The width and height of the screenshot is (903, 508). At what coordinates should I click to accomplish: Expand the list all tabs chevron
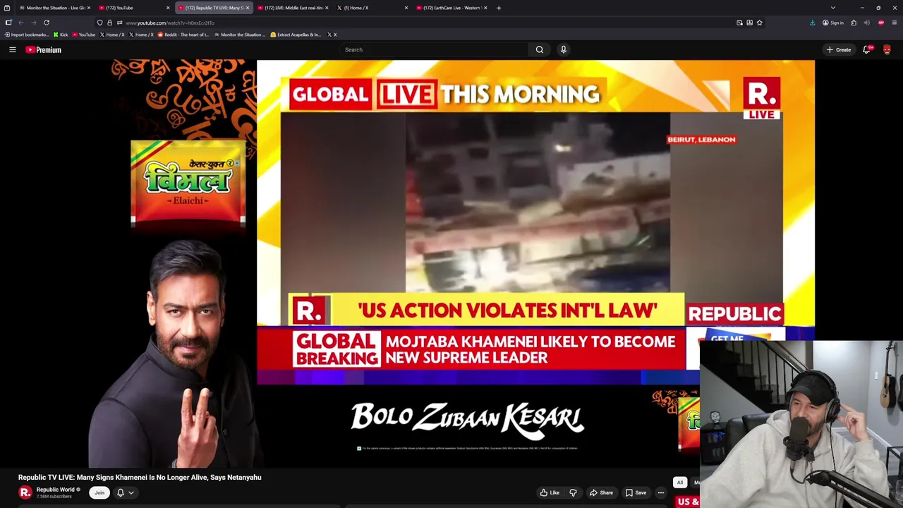833,8
